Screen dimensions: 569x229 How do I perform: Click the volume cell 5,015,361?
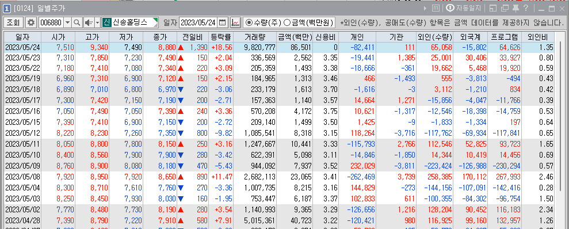pos(255,220)
